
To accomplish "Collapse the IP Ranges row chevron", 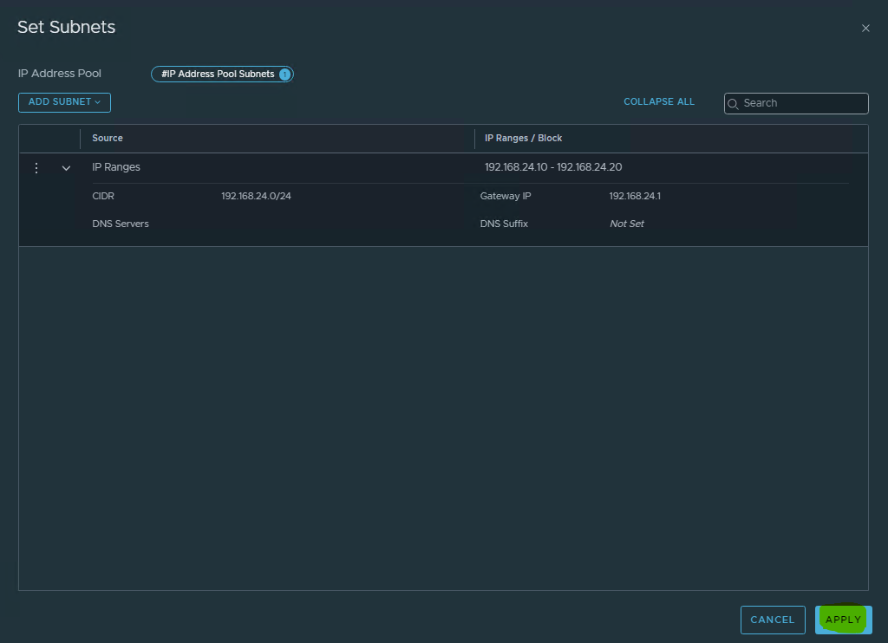I will coord(66,168).
